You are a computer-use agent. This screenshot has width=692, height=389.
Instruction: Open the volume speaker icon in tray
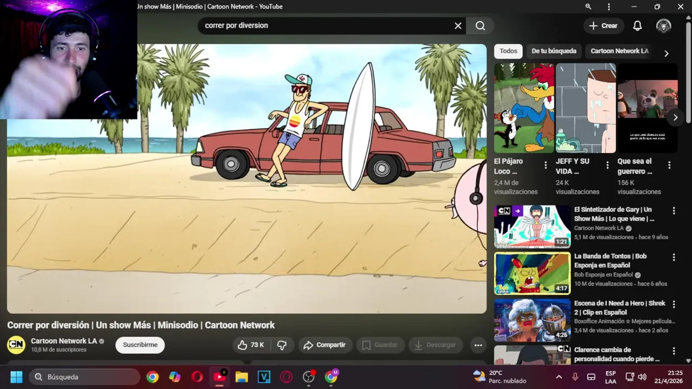(x=642, y=377)
